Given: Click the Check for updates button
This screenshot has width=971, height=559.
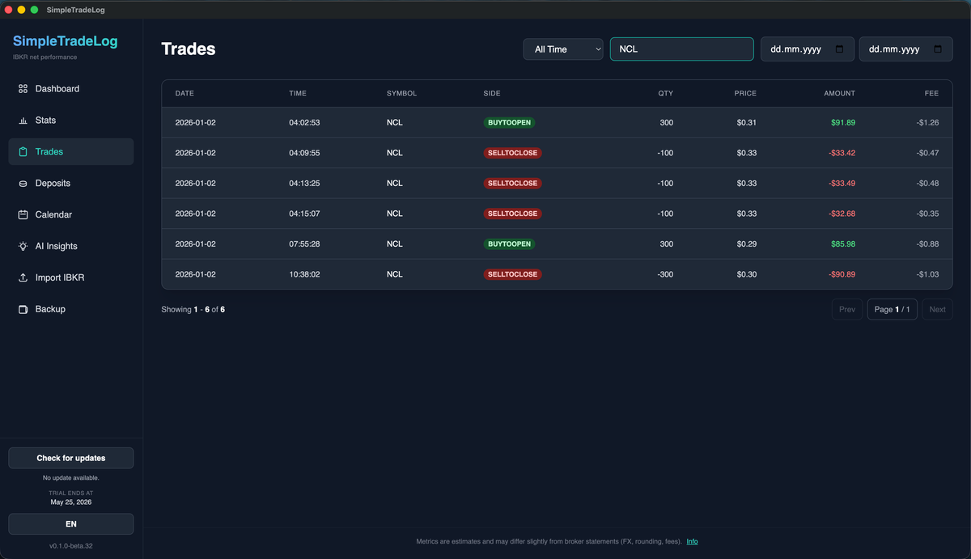Looking at the screenshot, I should pyautogui.click(x=71, y=458).
